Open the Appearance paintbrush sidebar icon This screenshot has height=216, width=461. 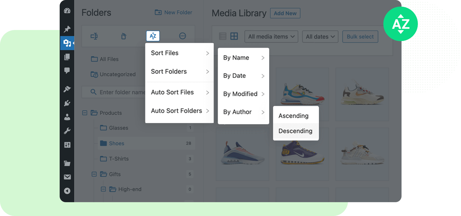(x=67, y=89)
